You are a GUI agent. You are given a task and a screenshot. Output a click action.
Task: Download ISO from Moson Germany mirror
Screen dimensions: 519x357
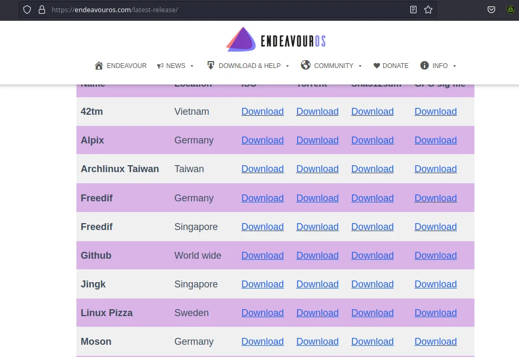click(263, 342)
